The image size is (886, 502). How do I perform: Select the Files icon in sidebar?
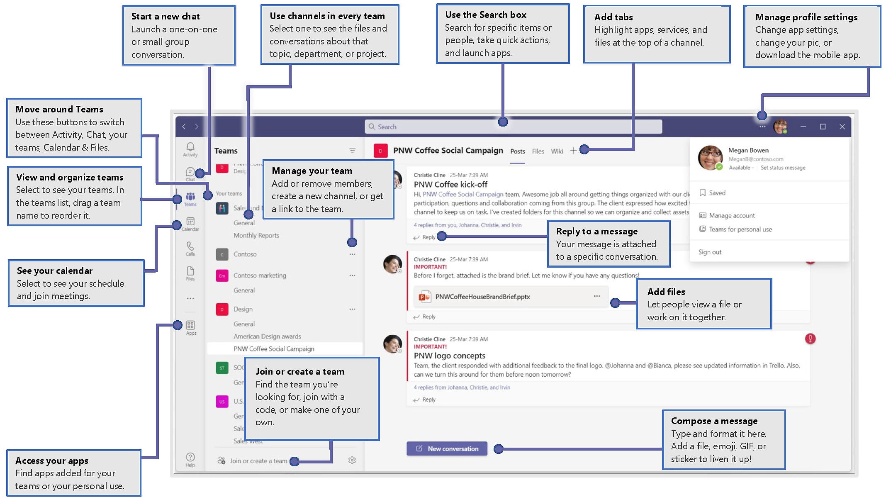pos(189,274)
